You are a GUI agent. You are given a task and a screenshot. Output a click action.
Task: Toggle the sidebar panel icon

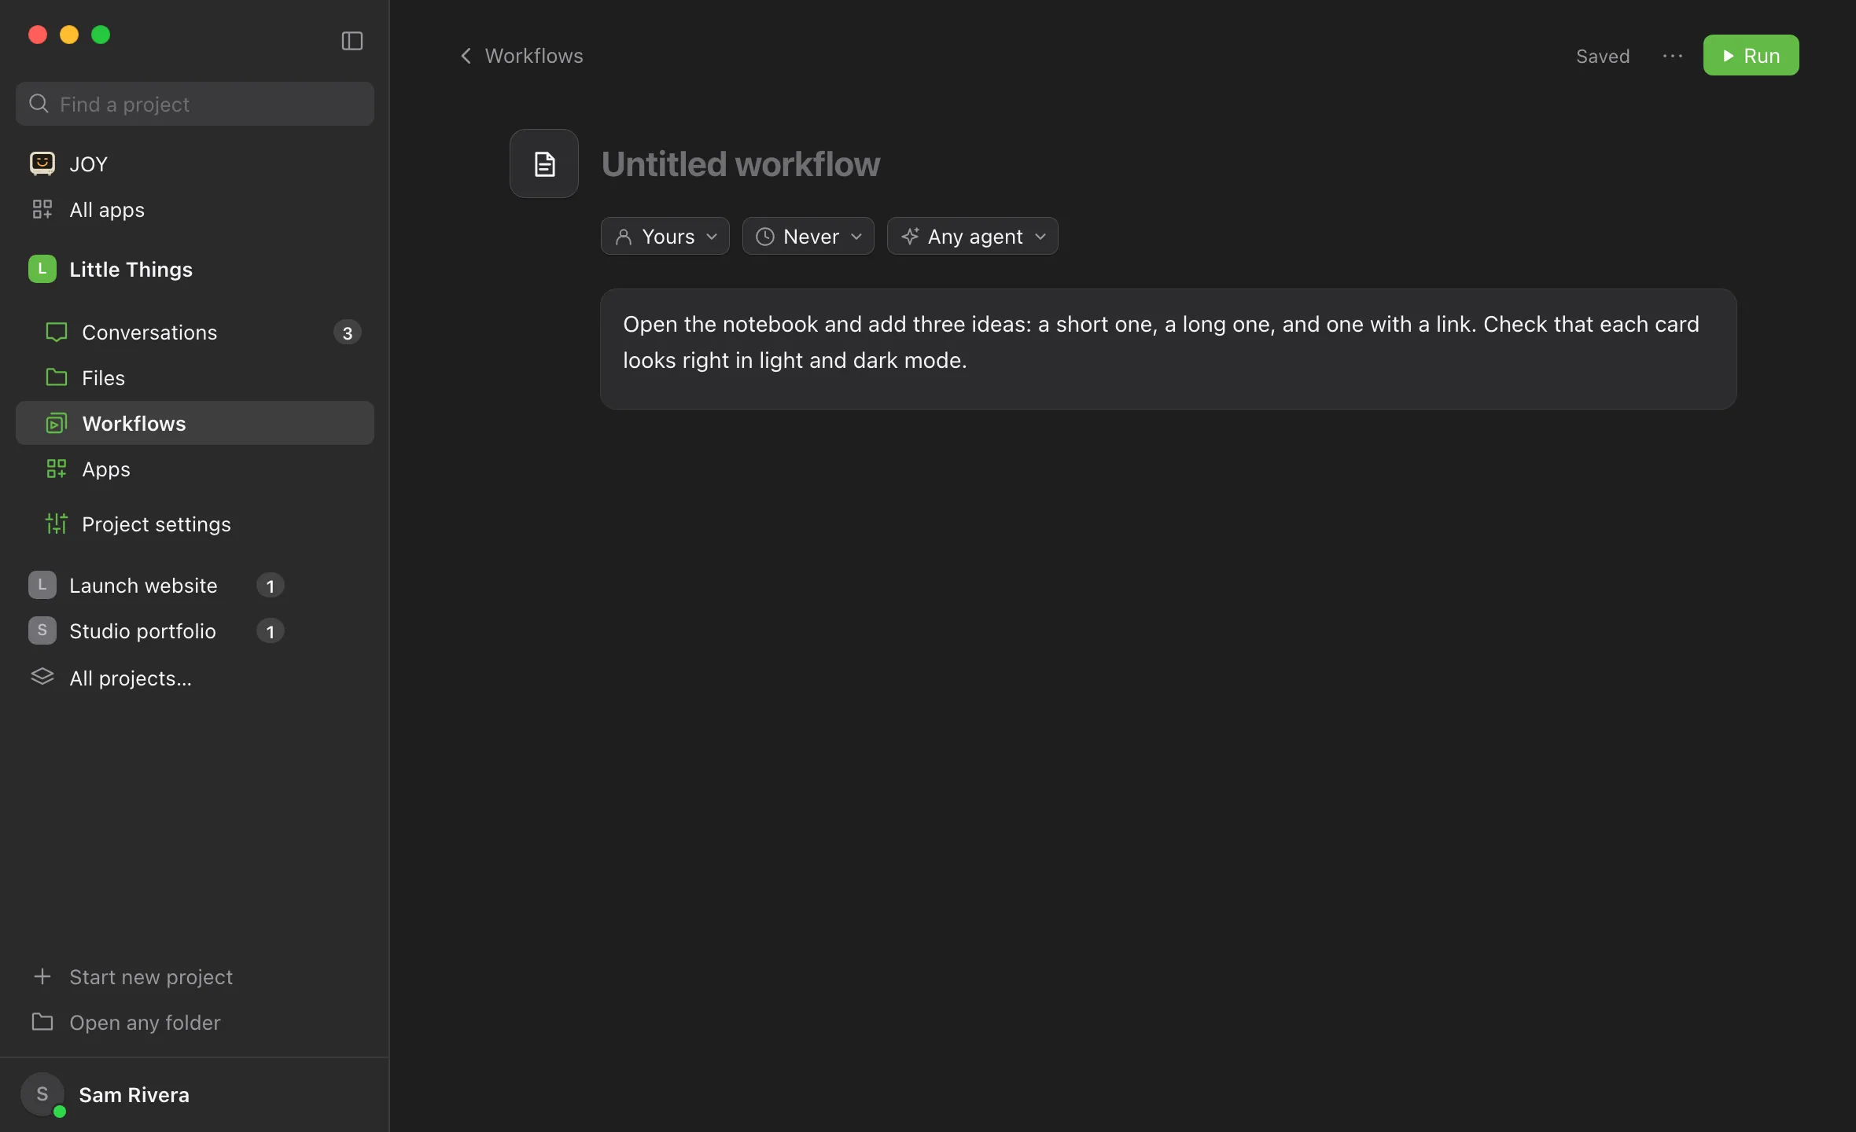click(x=352, y=41)
